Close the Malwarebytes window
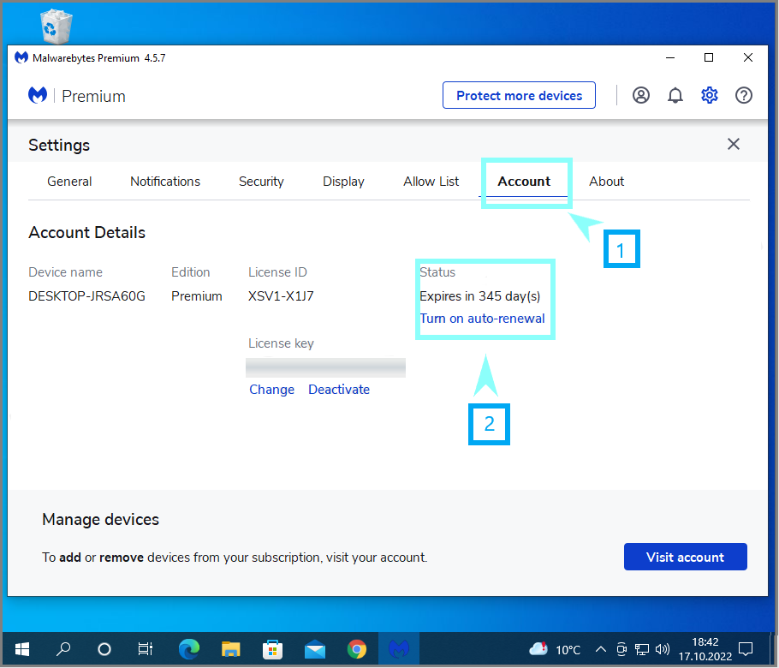779x668 pixels. click(747, 57)
